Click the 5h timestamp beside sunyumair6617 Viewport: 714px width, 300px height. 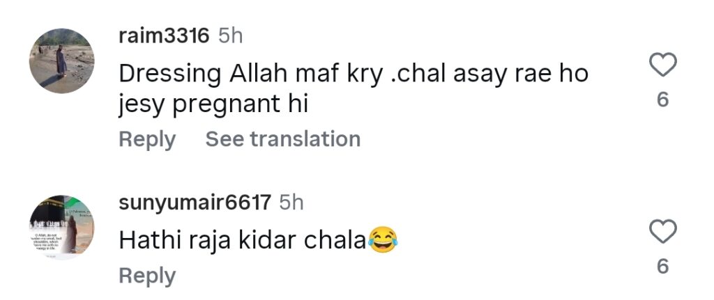[291, 203]
